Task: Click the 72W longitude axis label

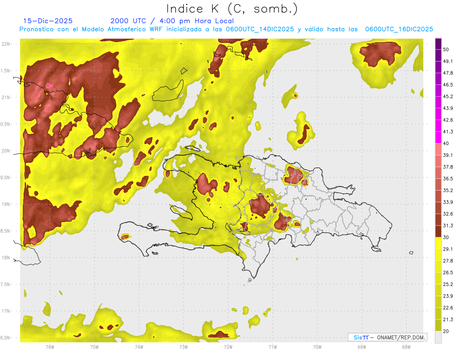Action: tap(228, 346)
